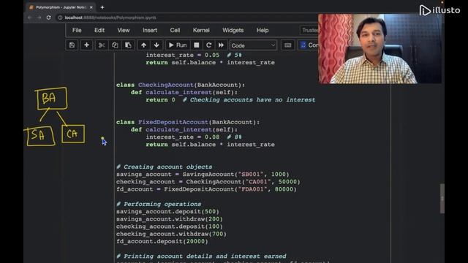
Task: Click the checking_account.withdraw(700) line
Action: pos(171,234)
